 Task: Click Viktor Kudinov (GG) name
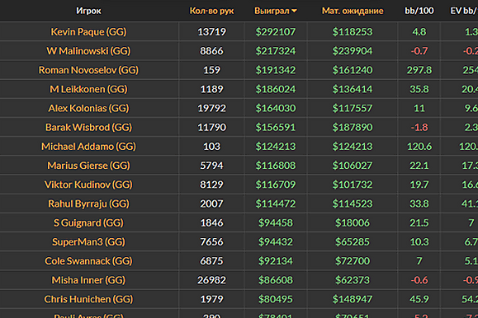tap(88, 185)
